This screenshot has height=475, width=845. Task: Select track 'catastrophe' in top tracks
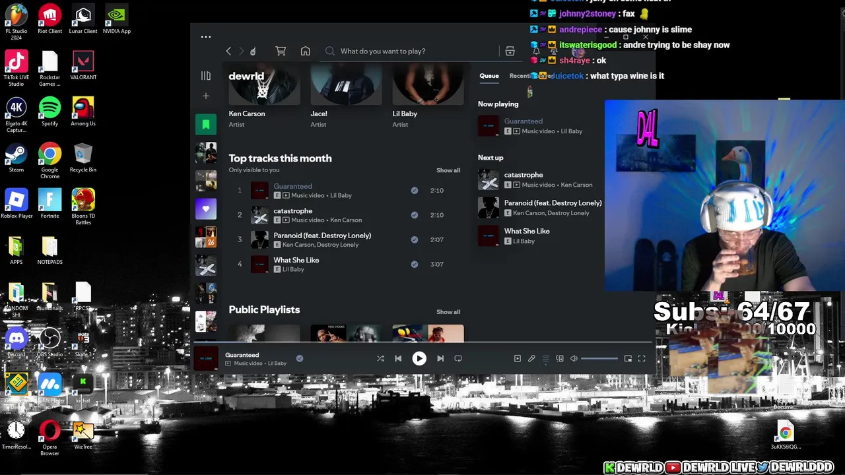(293, 210)
